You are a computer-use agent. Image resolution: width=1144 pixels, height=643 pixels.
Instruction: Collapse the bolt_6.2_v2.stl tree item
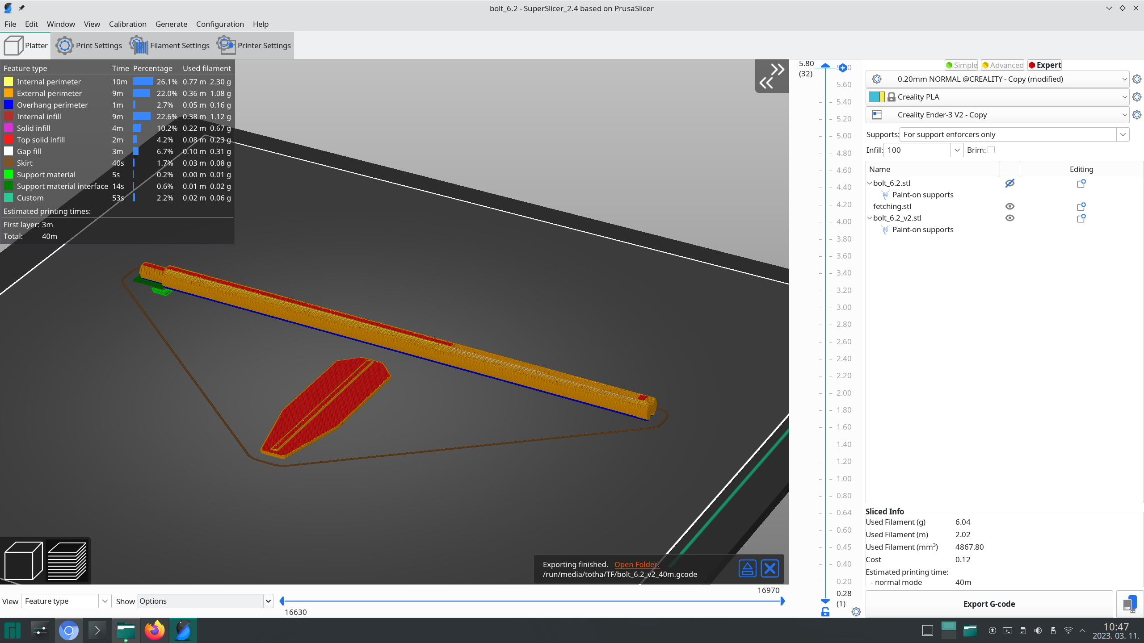coord(870,218)
